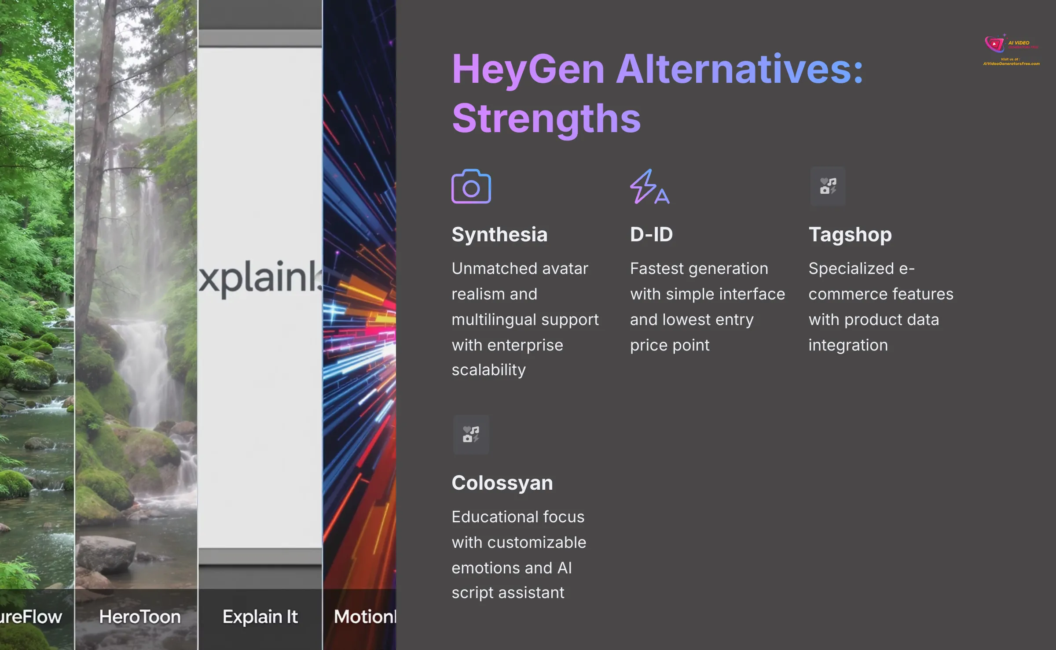This screenshot has width=1056, height=650.
Task: Click the Tagshop heading
Action: point(850,235)
